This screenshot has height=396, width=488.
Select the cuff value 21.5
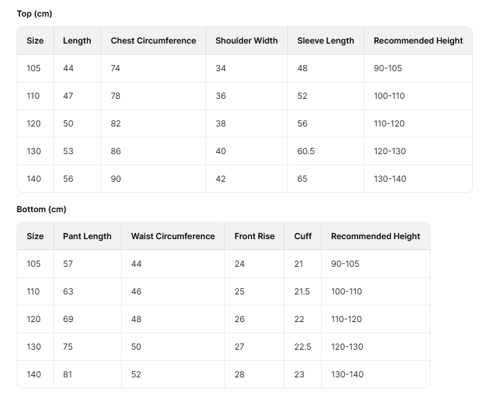302,292
